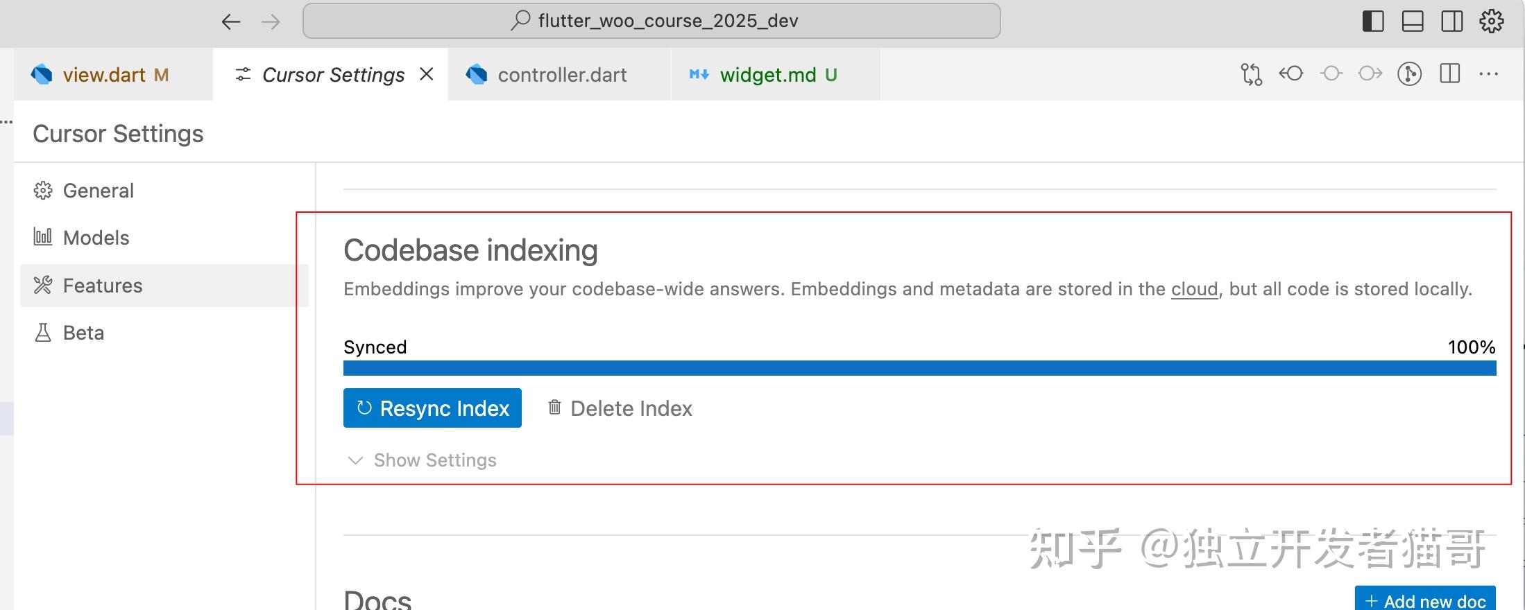
Task: Select Features settings section
Action: click(164, 286)
